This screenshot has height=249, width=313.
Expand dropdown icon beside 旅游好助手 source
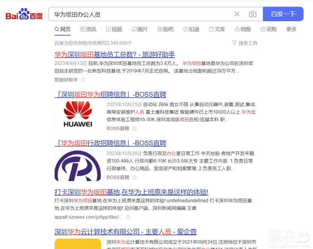tap(83, 80)
